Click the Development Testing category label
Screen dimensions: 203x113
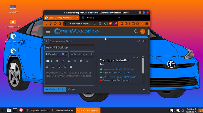click(x=112, y=81)
